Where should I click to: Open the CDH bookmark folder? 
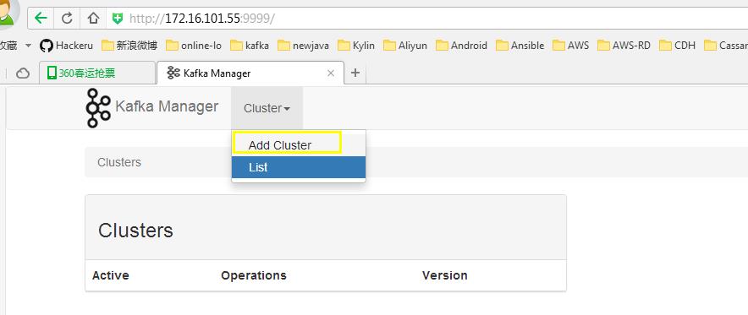[677, 46]
